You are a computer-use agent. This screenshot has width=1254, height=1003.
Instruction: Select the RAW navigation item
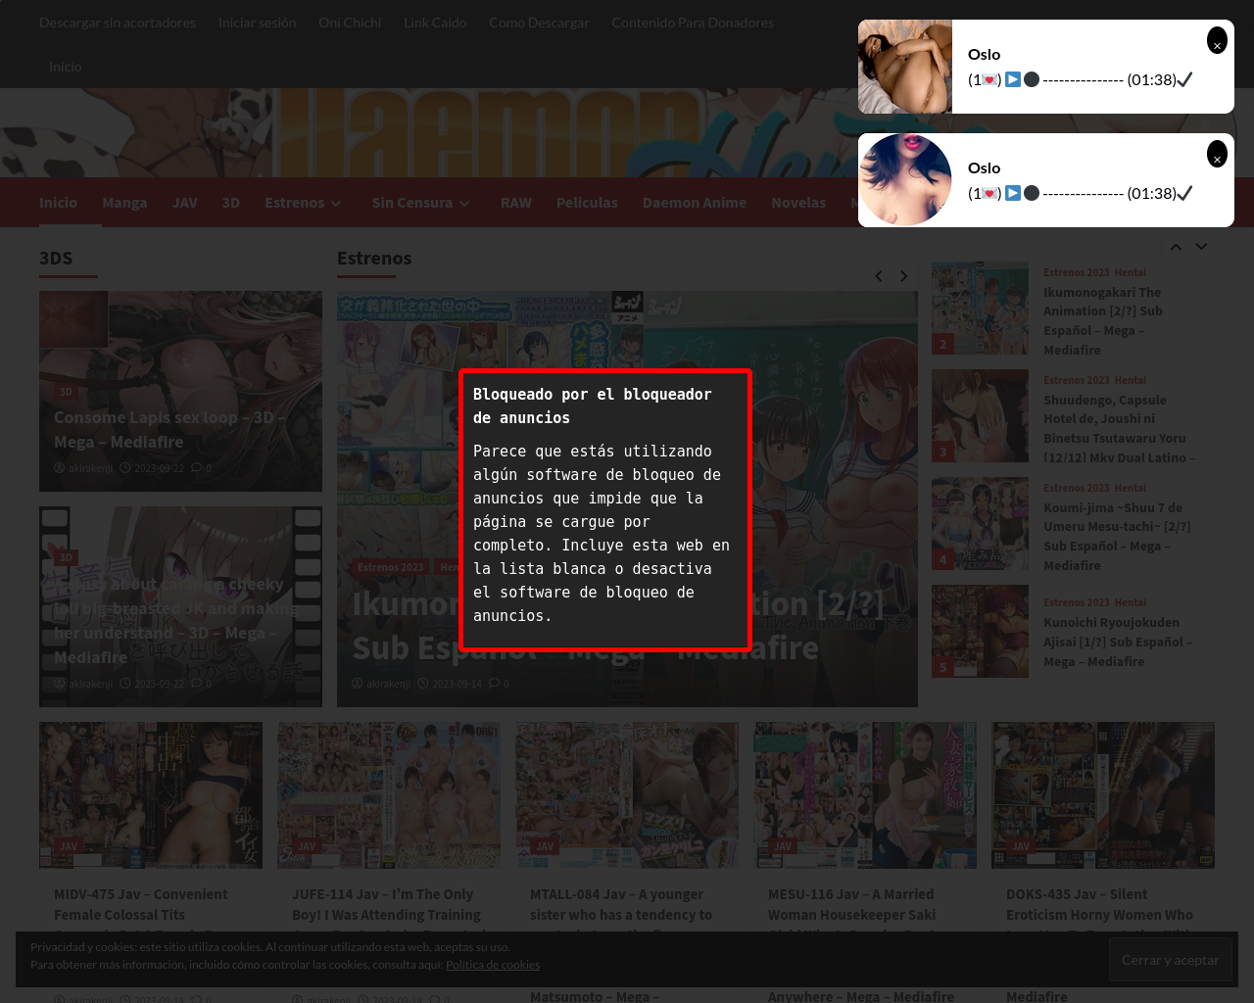515,203
